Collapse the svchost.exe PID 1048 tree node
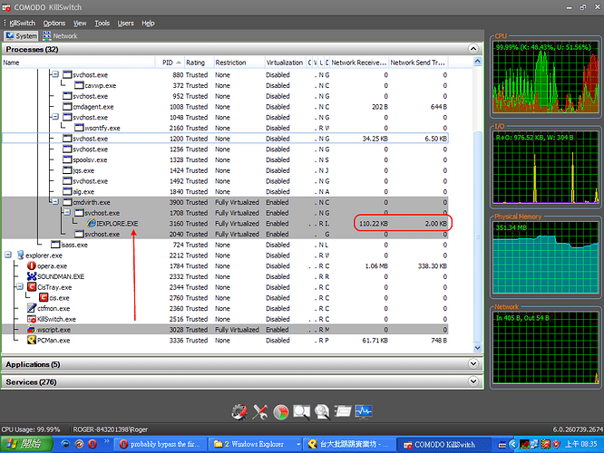The width and height of the screenshot is (604, 453). [x=55, y=117]
